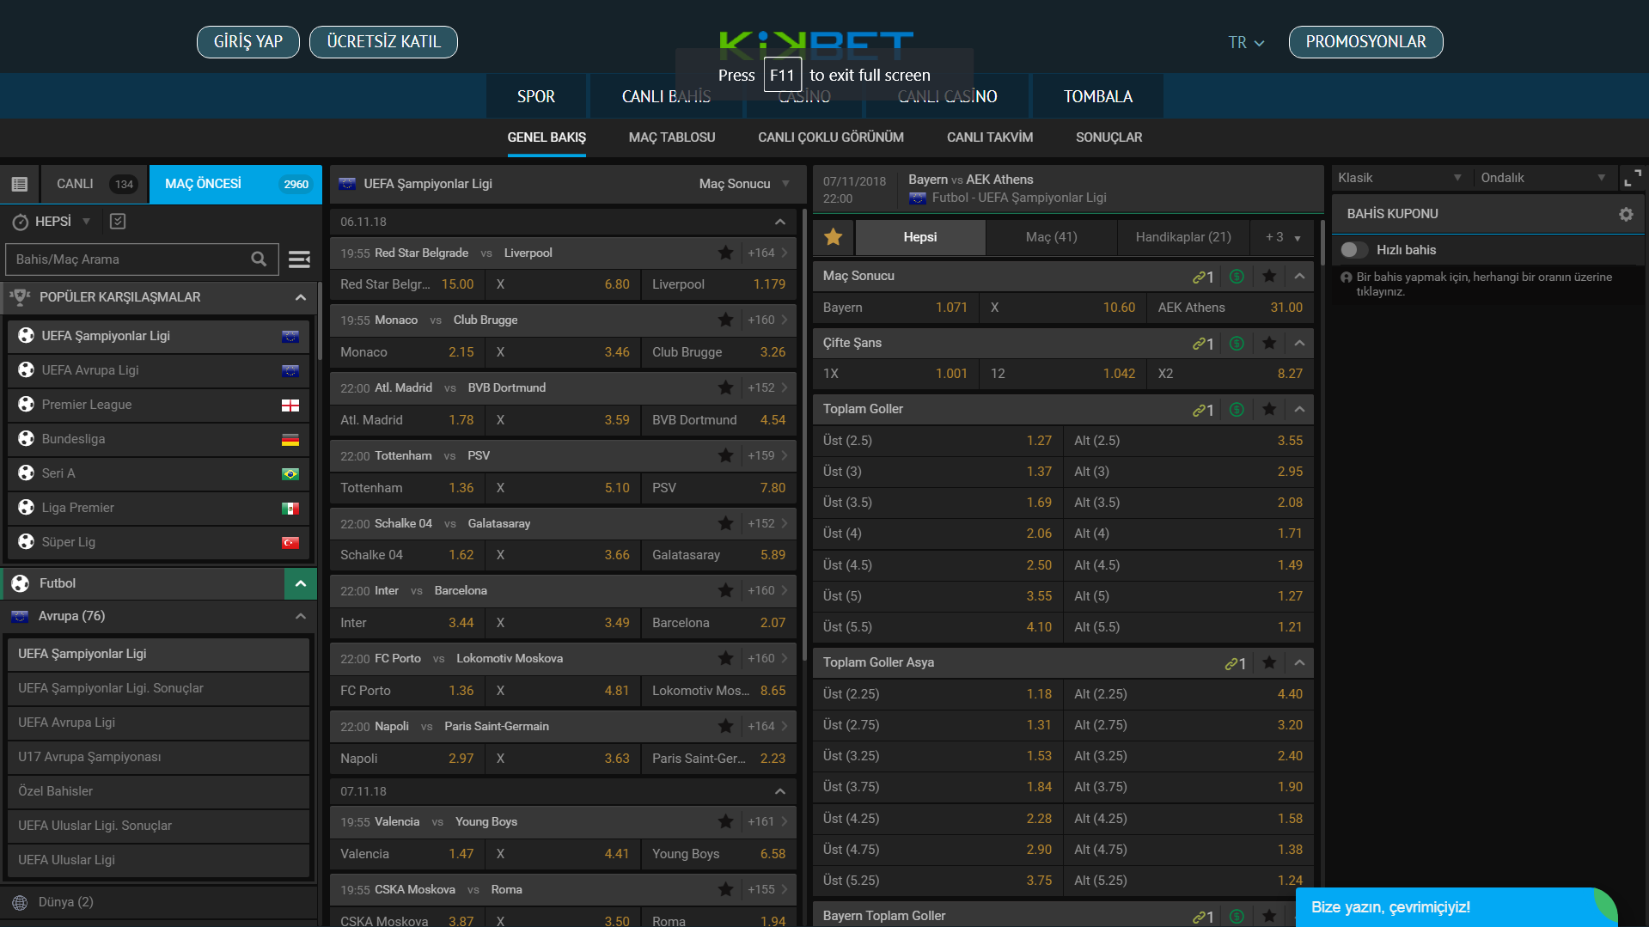Viewport: 1649px width, 927px height.
Task: Star the CSKA Moskova vs Roma match
Action: [x=726, y=889]
